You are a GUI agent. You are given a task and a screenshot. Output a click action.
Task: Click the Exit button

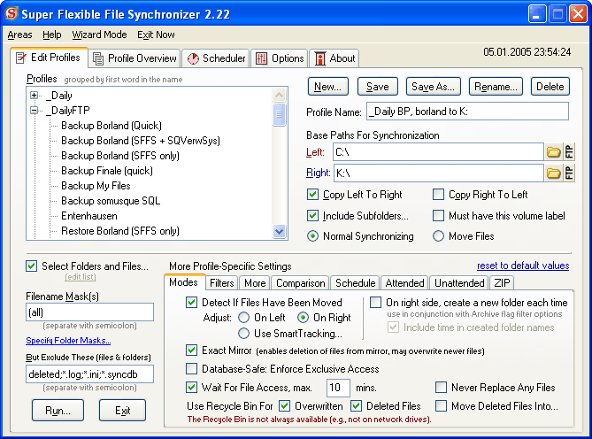pos(122,411)
